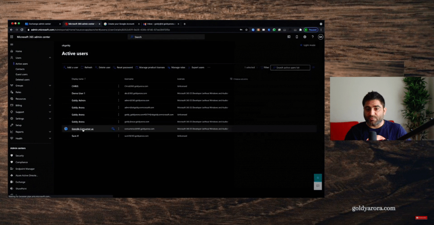The height and width of the screenshot is (225, 434).
Task: Open Deleted users under Users
Action: 22,80
